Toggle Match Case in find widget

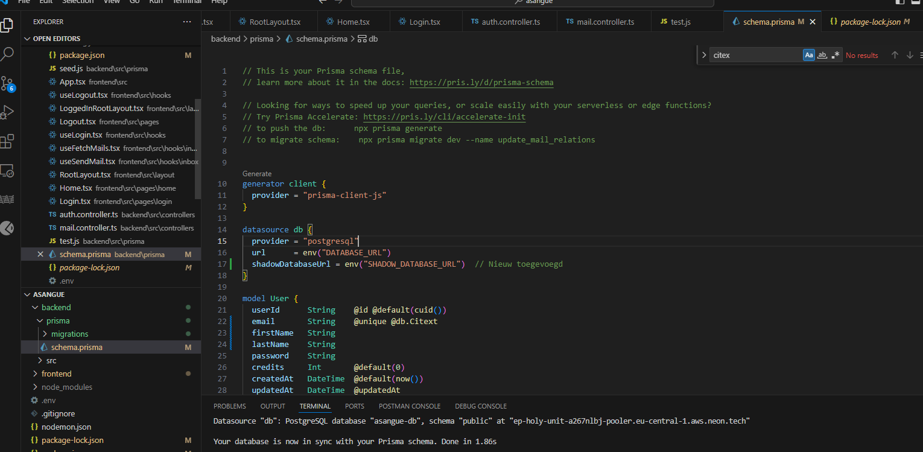point(808,55)
